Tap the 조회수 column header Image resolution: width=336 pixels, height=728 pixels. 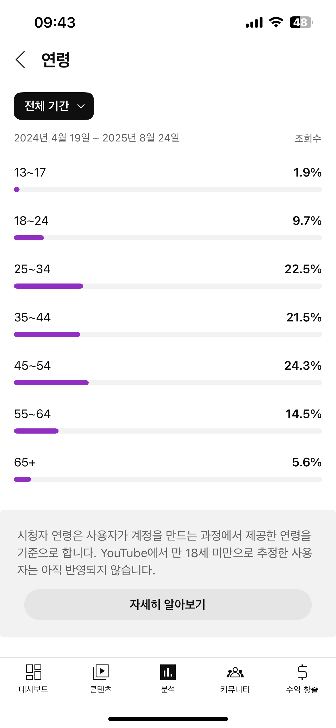pos(308,138)
